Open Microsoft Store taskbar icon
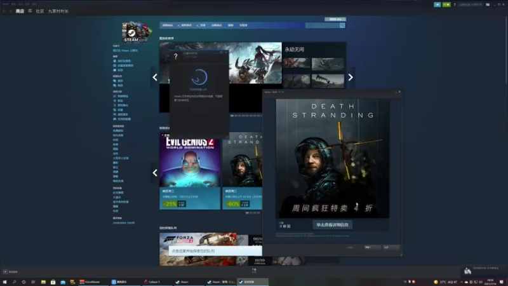508x286 pixels. pos(53,282)
